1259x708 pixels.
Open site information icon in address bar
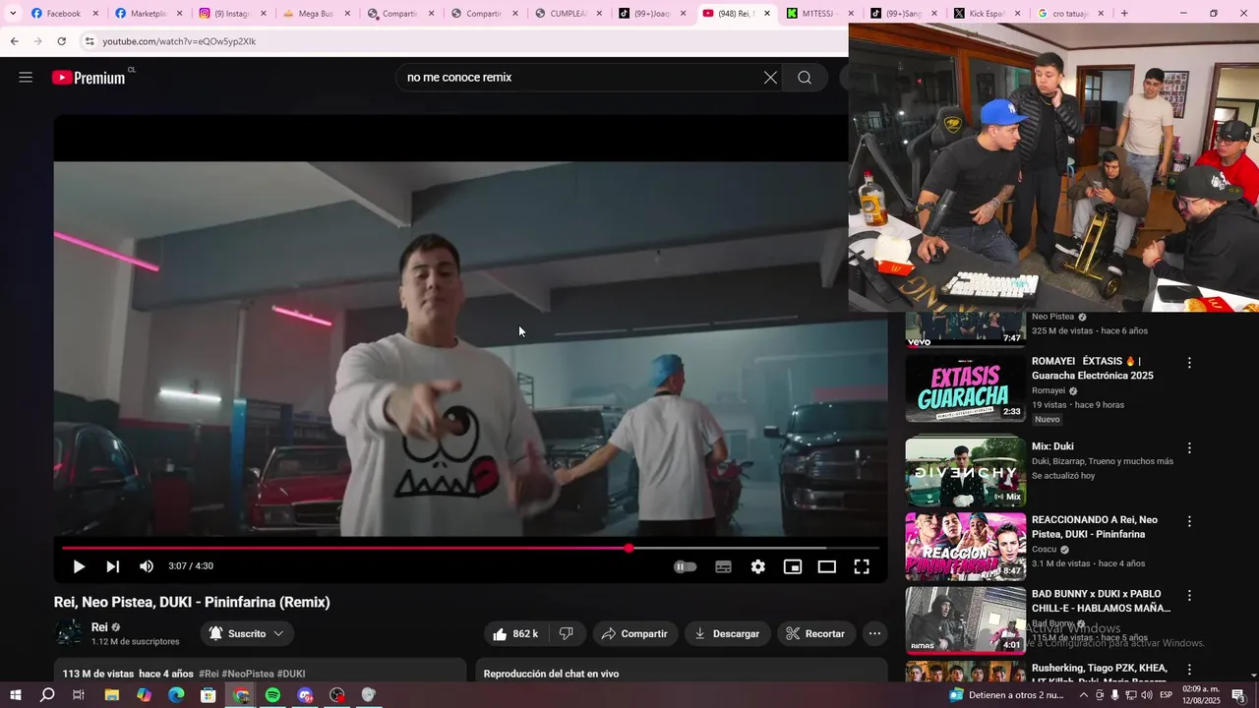coord(90,41)
